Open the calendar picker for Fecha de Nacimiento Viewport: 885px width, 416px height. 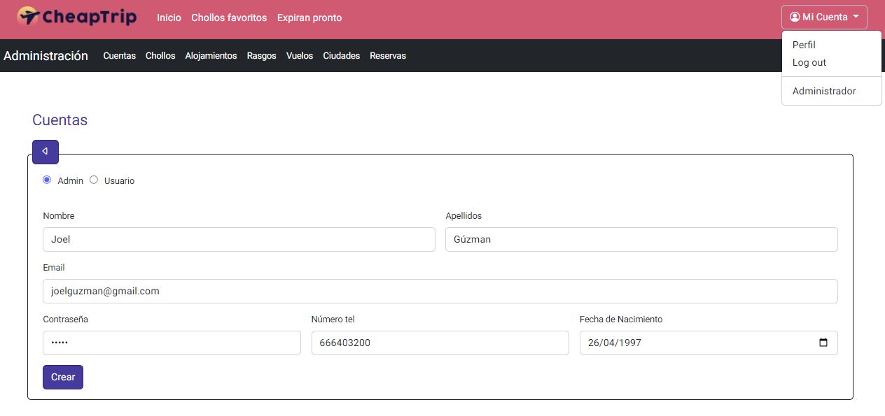pyautogui.click(x=825, y=343)
